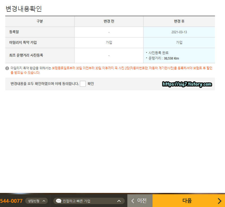
Task: Click the chat bubble icon
Action: click(x=59, y=201)
